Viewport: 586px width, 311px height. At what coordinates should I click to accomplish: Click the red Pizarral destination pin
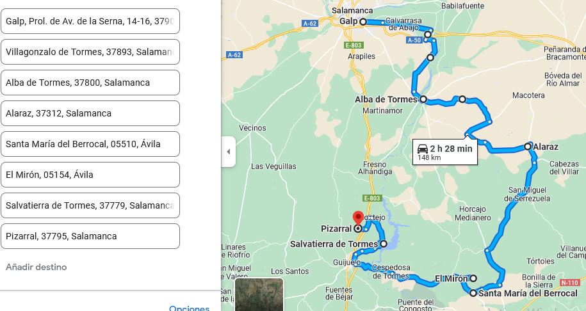[358, 218]
